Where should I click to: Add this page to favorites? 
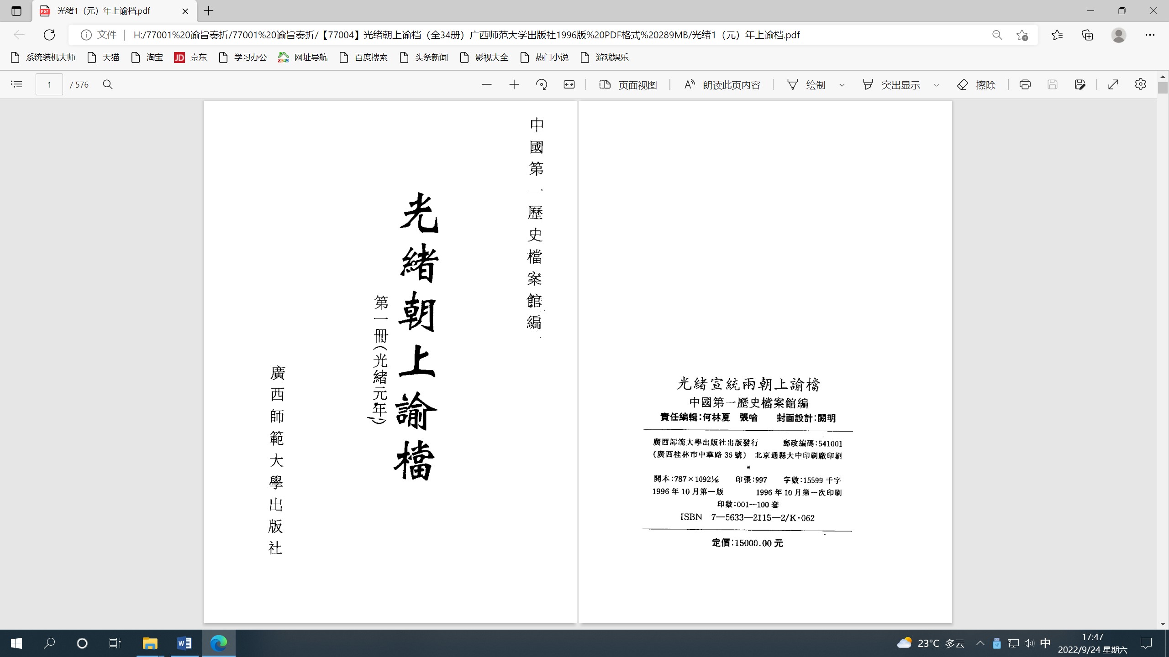(1022, 35)
